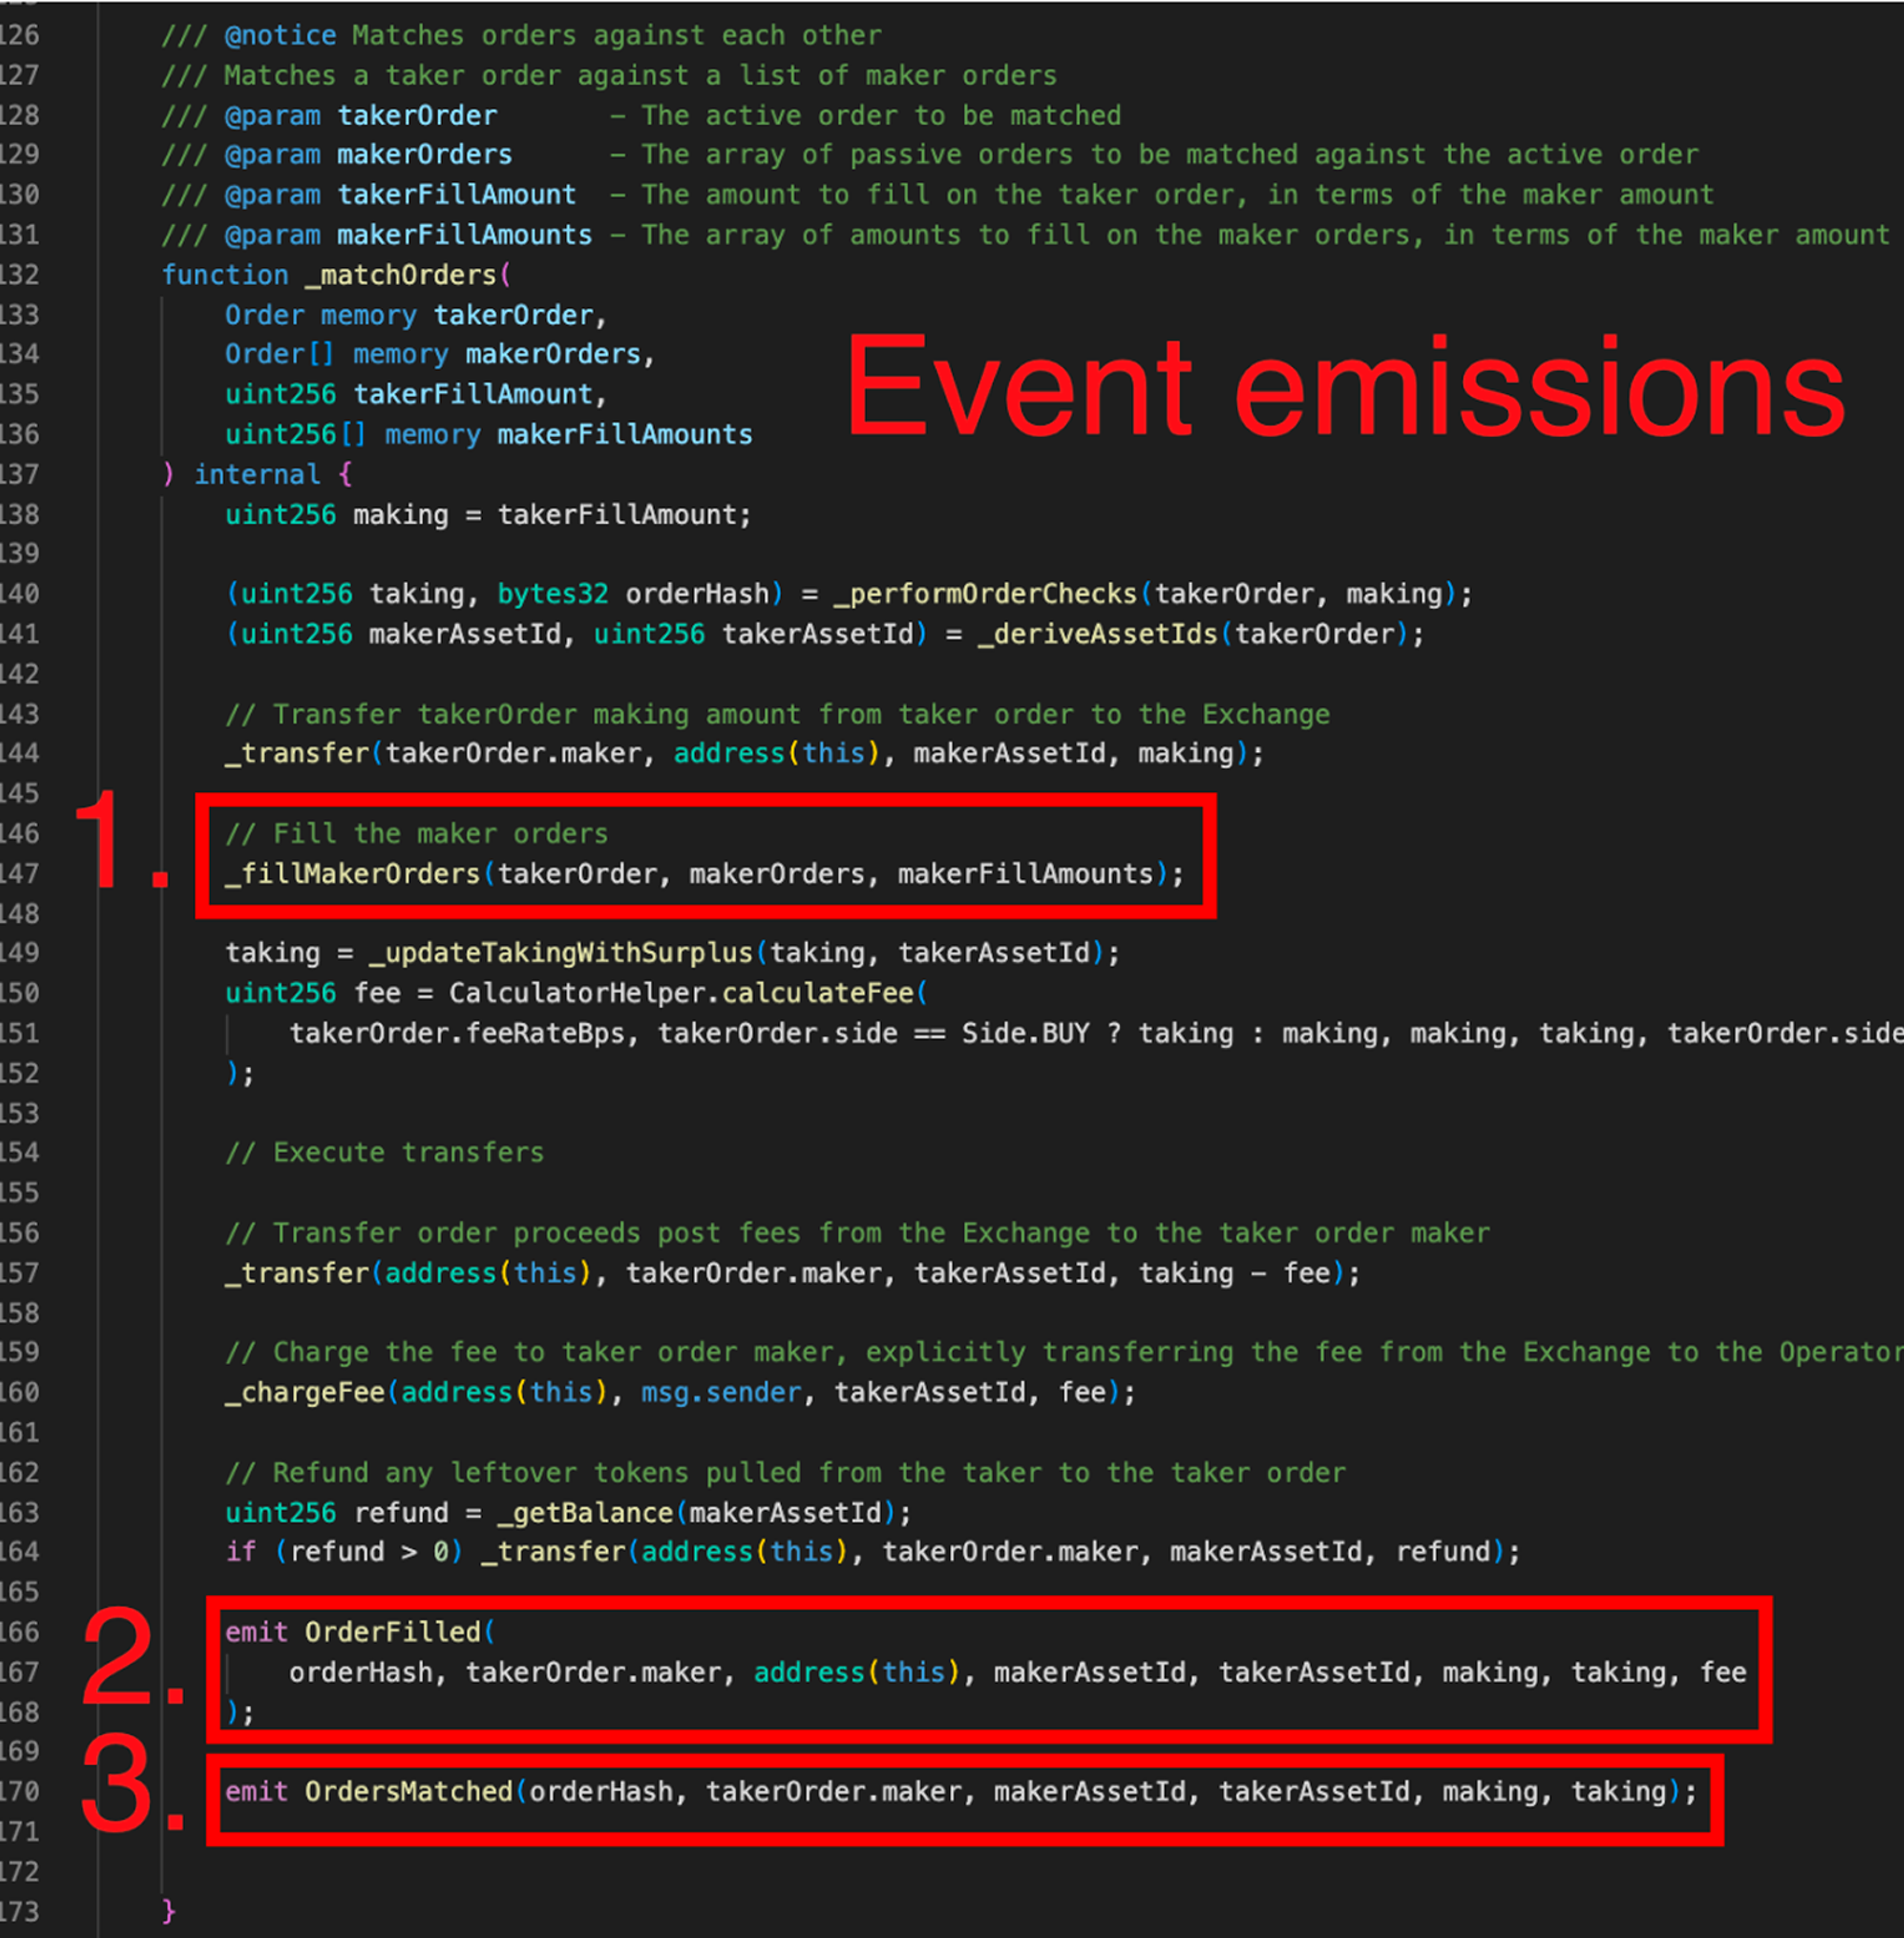
Task: Click the _updateTakingWithSurplus call
Action: coord(560,953)
